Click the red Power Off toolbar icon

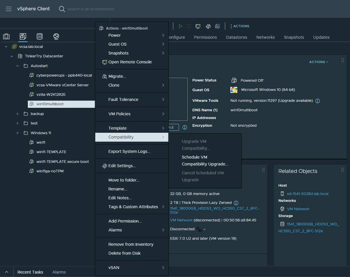(x=189, y=26)
